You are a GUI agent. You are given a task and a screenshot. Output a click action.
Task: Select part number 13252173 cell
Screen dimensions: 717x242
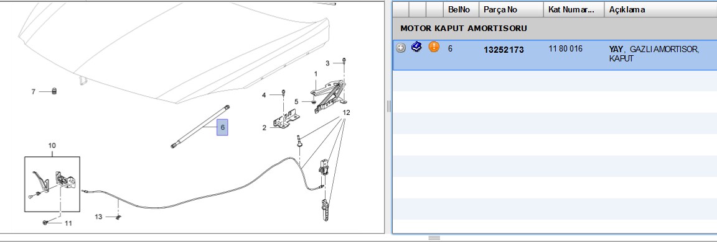pos(504,50)
